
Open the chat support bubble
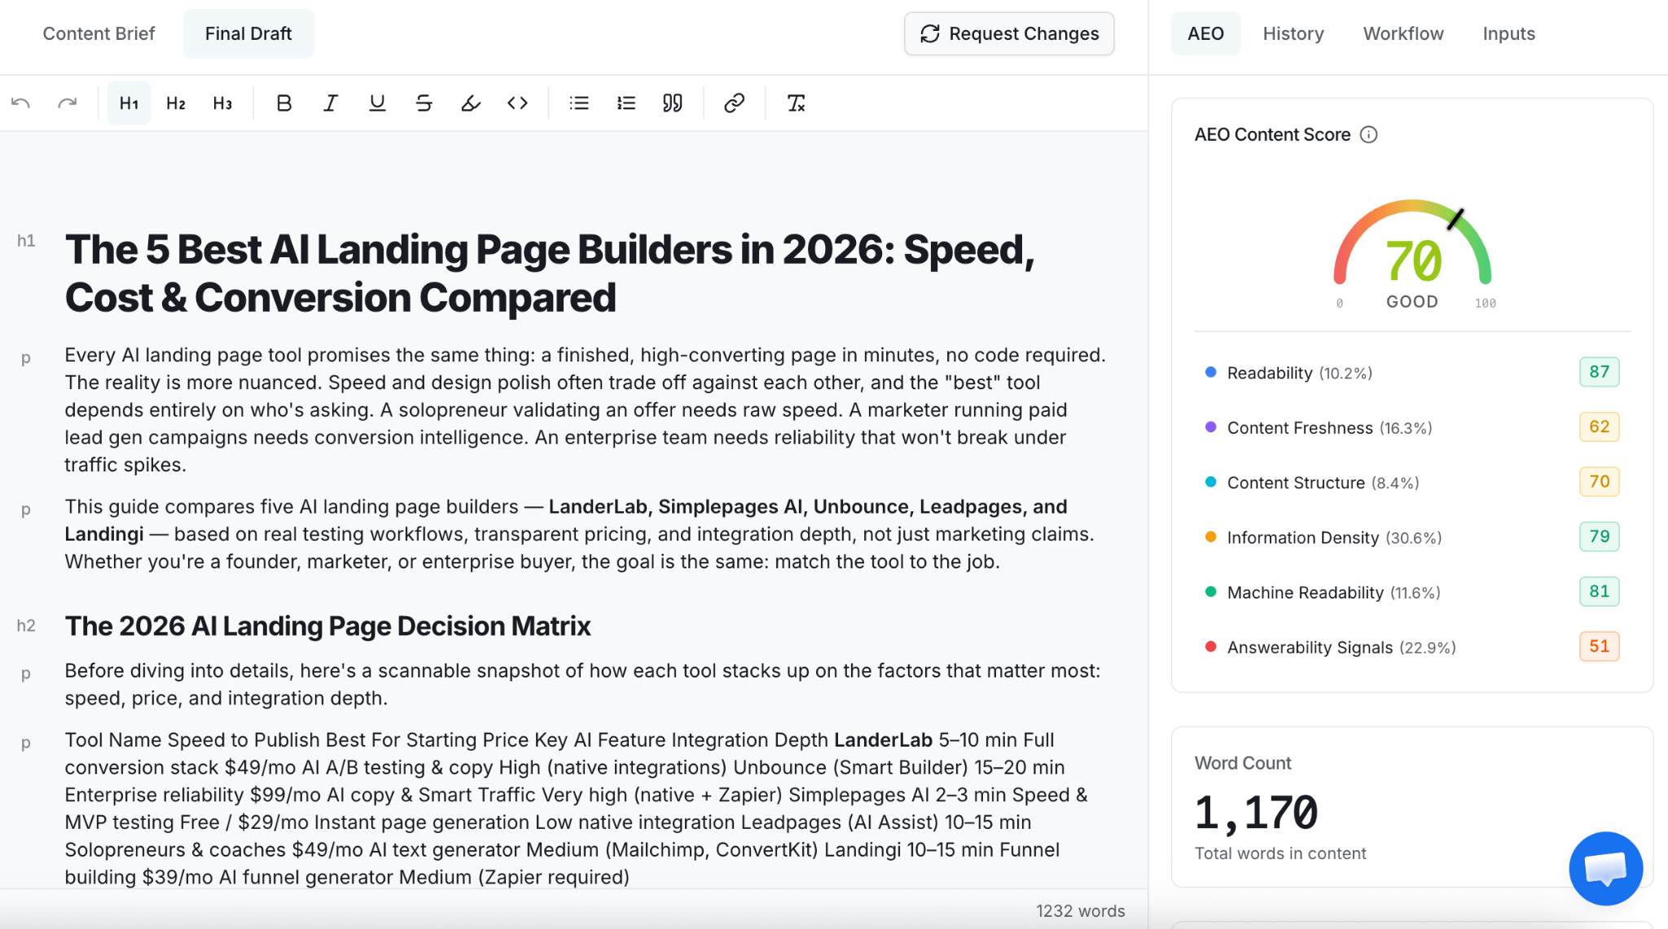[1605, 868]
